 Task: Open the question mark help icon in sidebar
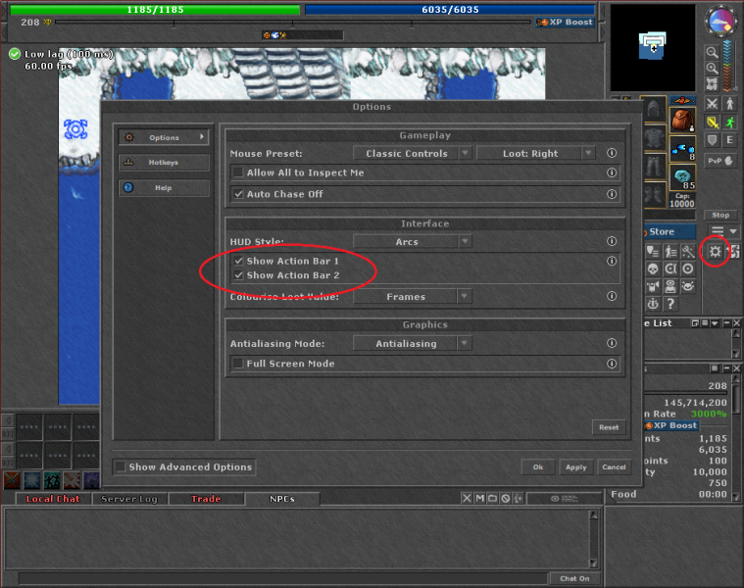click(670, 304)
